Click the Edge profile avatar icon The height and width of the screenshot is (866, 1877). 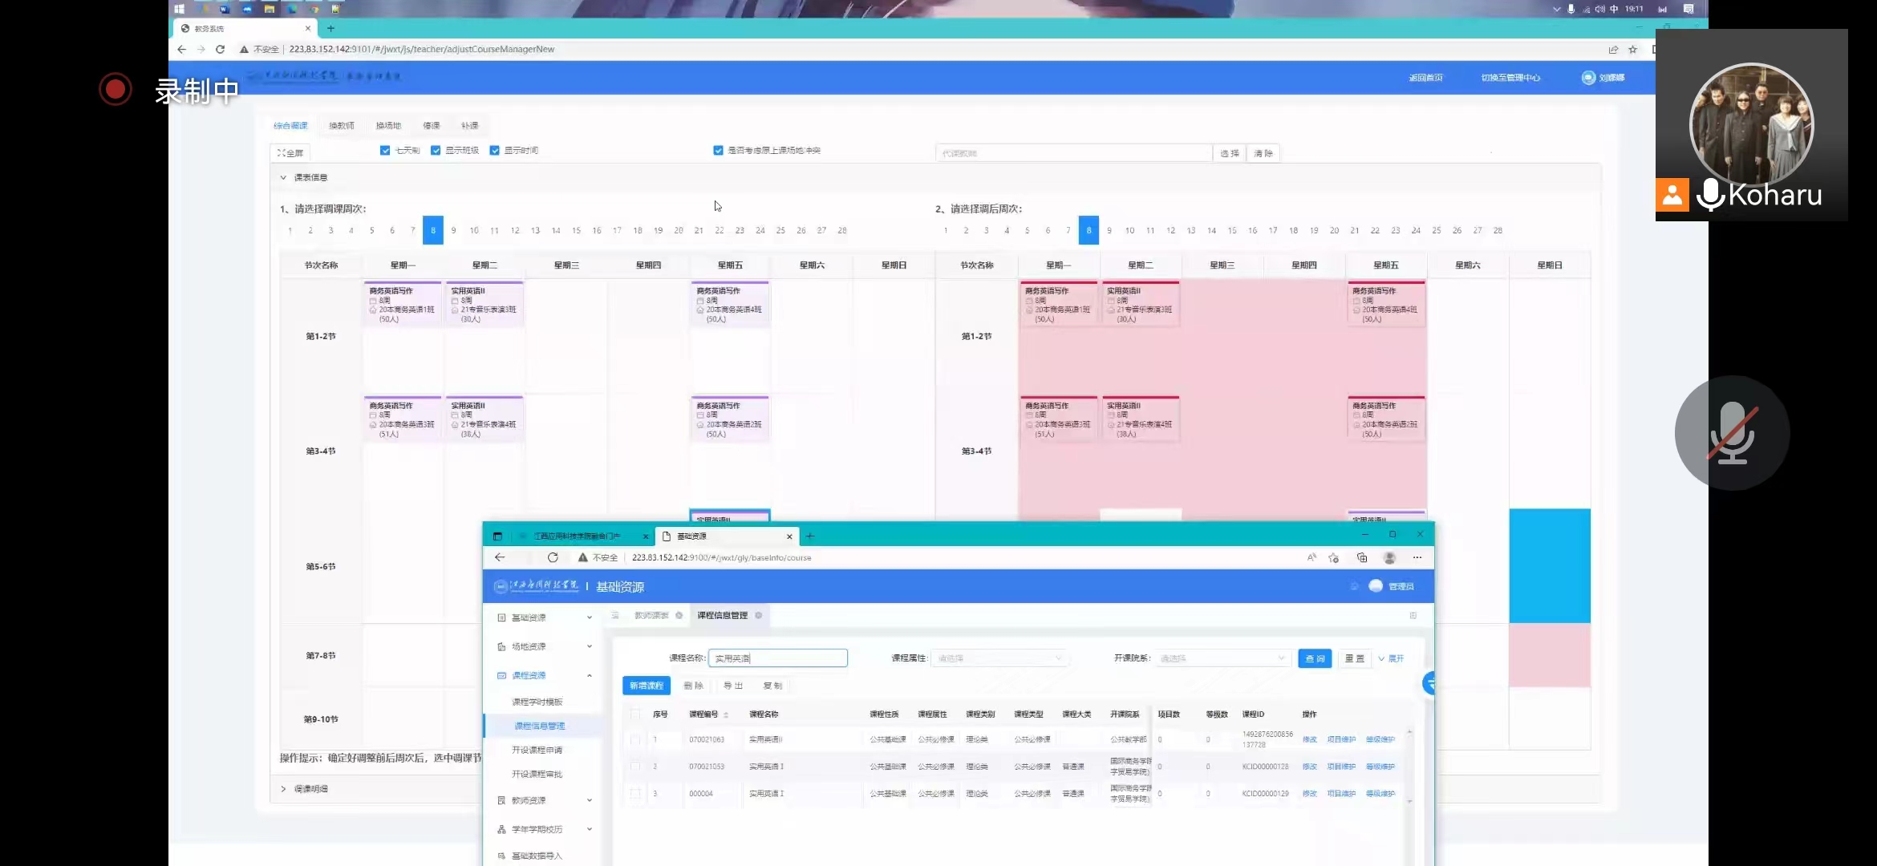tap(1389, 557)
